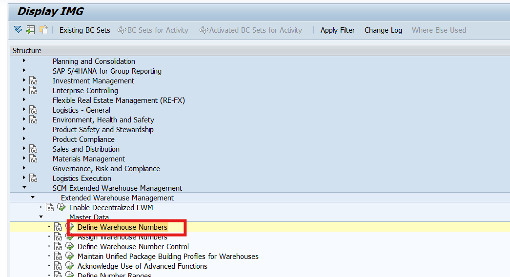This screenshot has width=510, height=277.
Task: Open documentation icon for Acknowledge Use of Advanced Functions
Action: pyautogui.click(x=58, y=266)
